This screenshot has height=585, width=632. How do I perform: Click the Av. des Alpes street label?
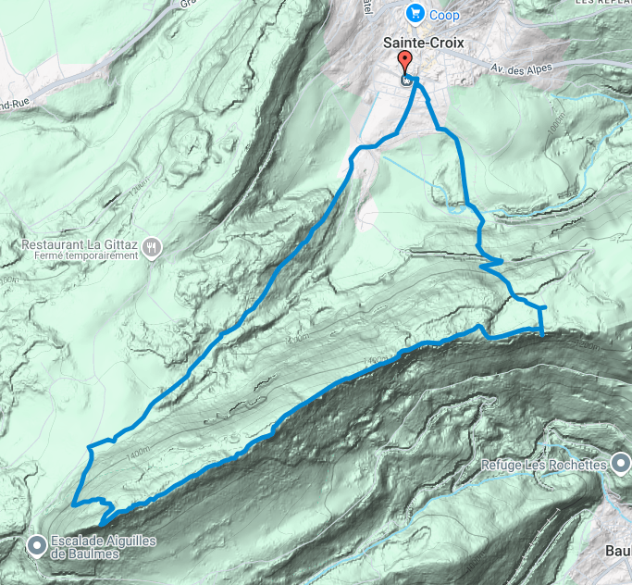click(521, 68)
